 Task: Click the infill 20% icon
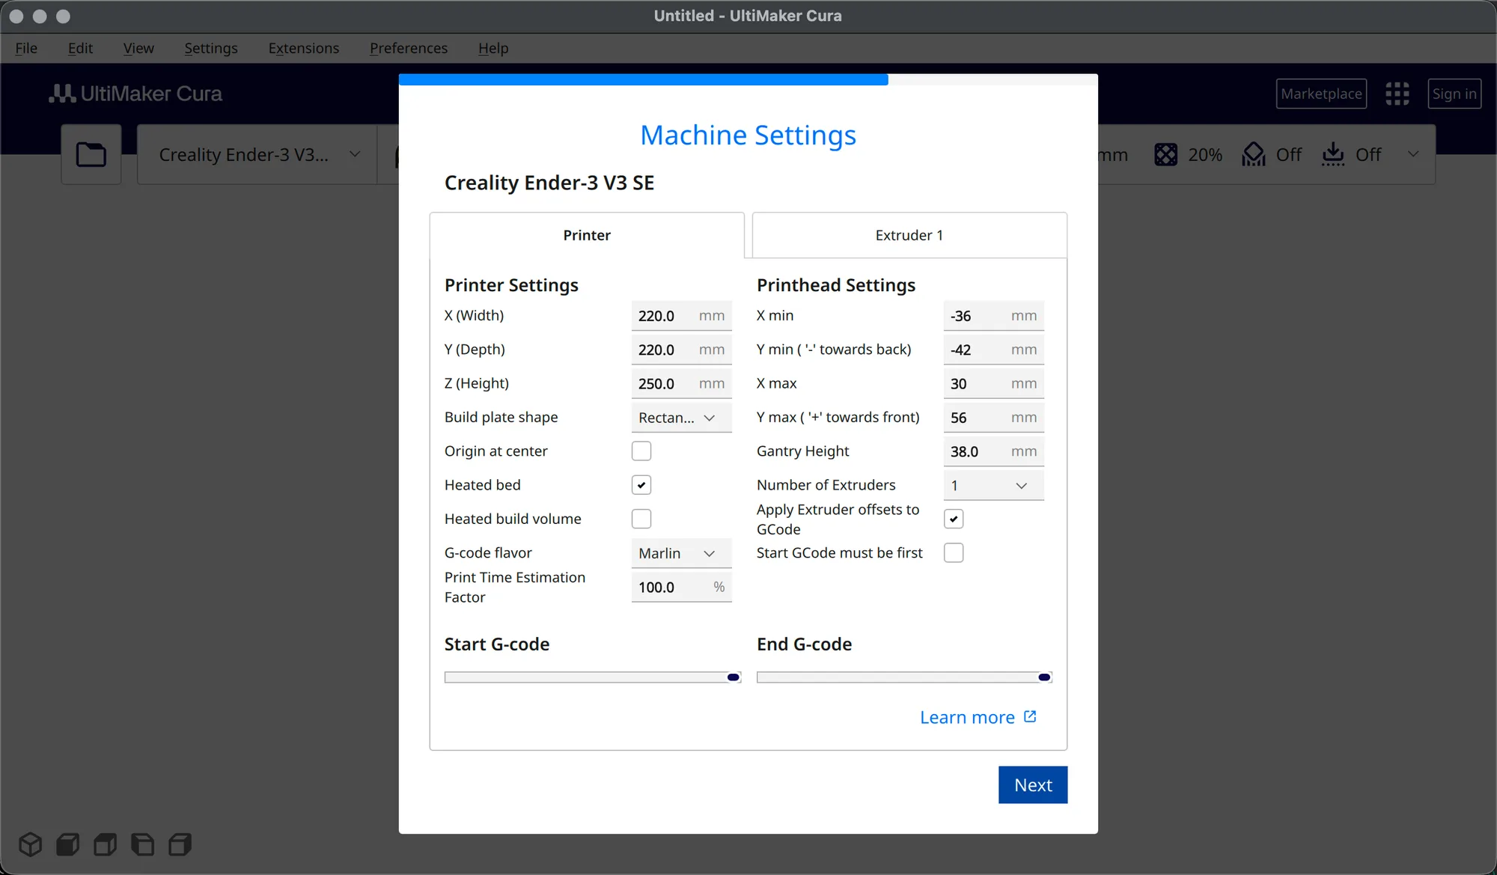pyautogui.click(x=1165, y=154)
